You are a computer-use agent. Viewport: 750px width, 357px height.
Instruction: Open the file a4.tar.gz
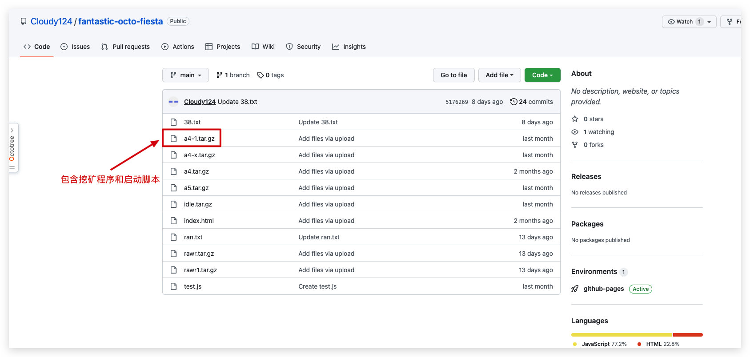pyautogui.click(x=197, y=171)
